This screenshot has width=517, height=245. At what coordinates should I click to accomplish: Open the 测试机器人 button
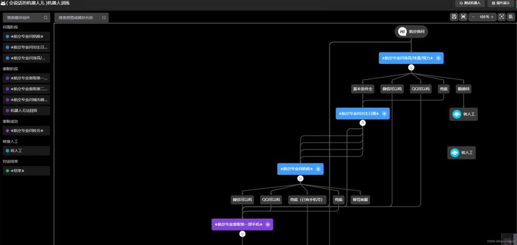(x=469, y=3)
